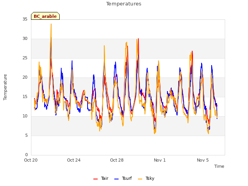Toggle the Tsky series in the legend
Screen dimensions: 248x186
(x=146, y=178)
